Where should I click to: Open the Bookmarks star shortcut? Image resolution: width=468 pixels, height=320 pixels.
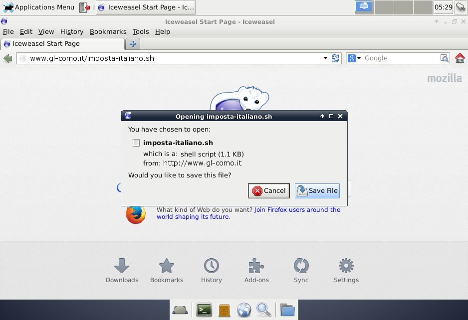point(167,271)
